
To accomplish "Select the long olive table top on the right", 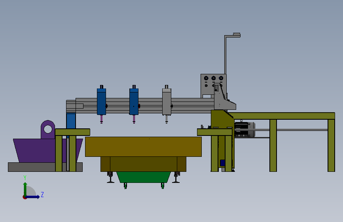I will [x=282, y=116].
